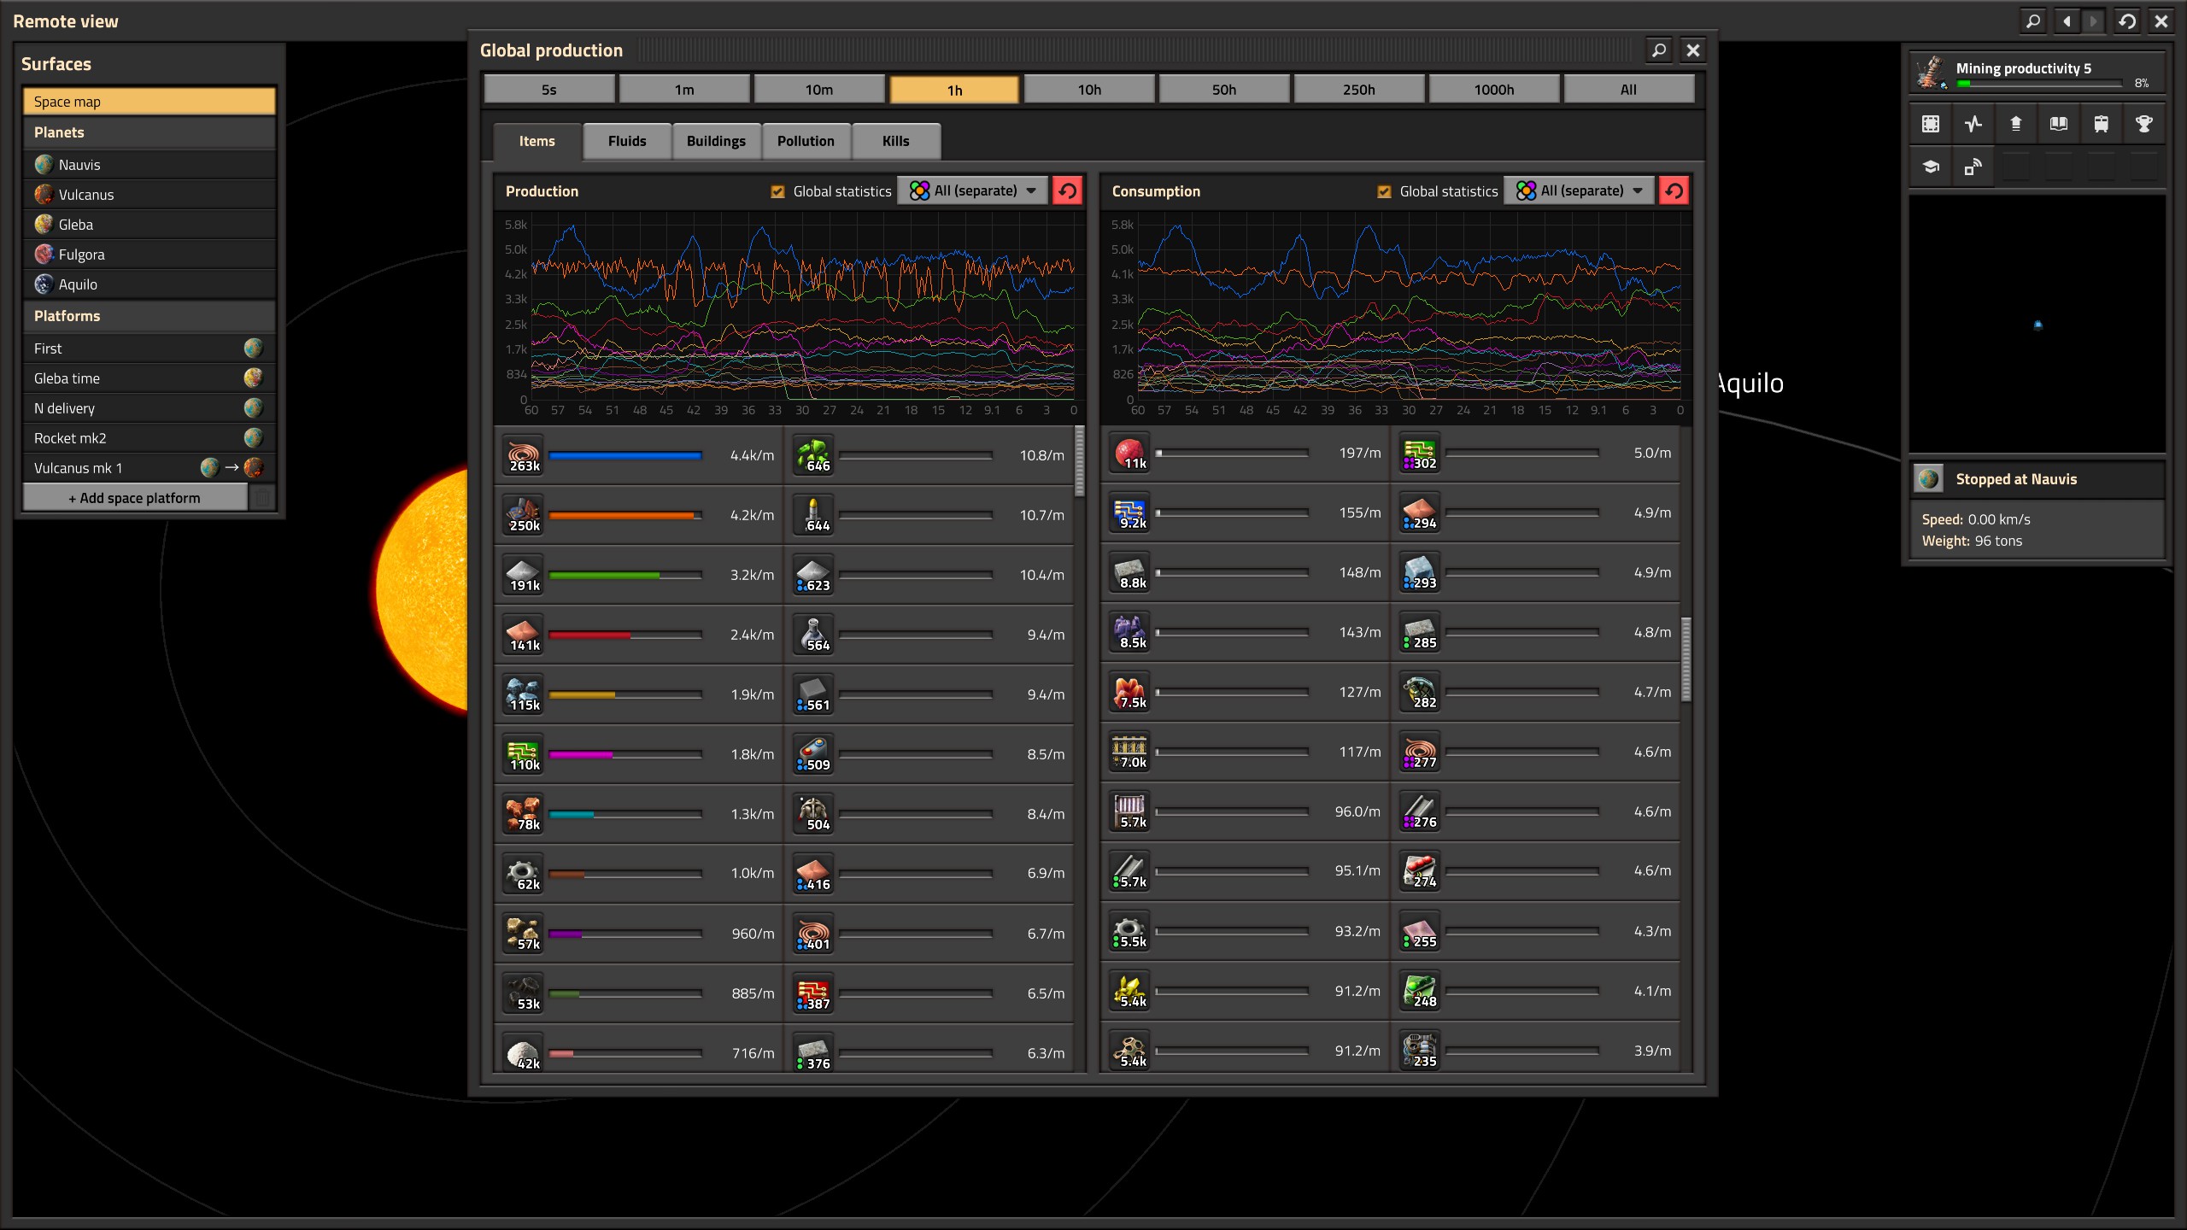2187x1230 pixels.
Task: Click the production list scrollbar
Action: point(1080,461)
